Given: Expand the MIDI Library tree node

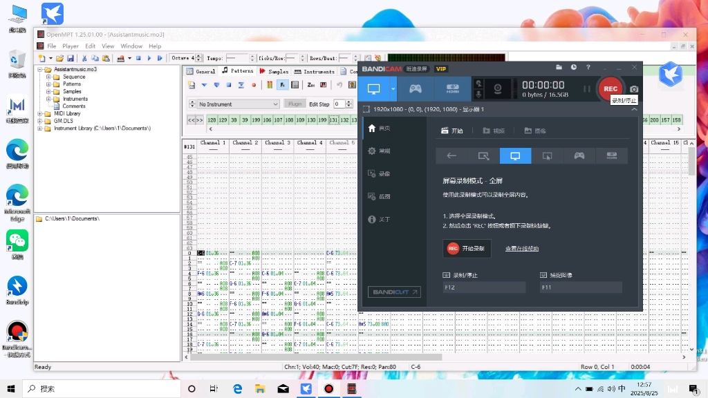Looking at the screenshot, I should tap(39, 114).
